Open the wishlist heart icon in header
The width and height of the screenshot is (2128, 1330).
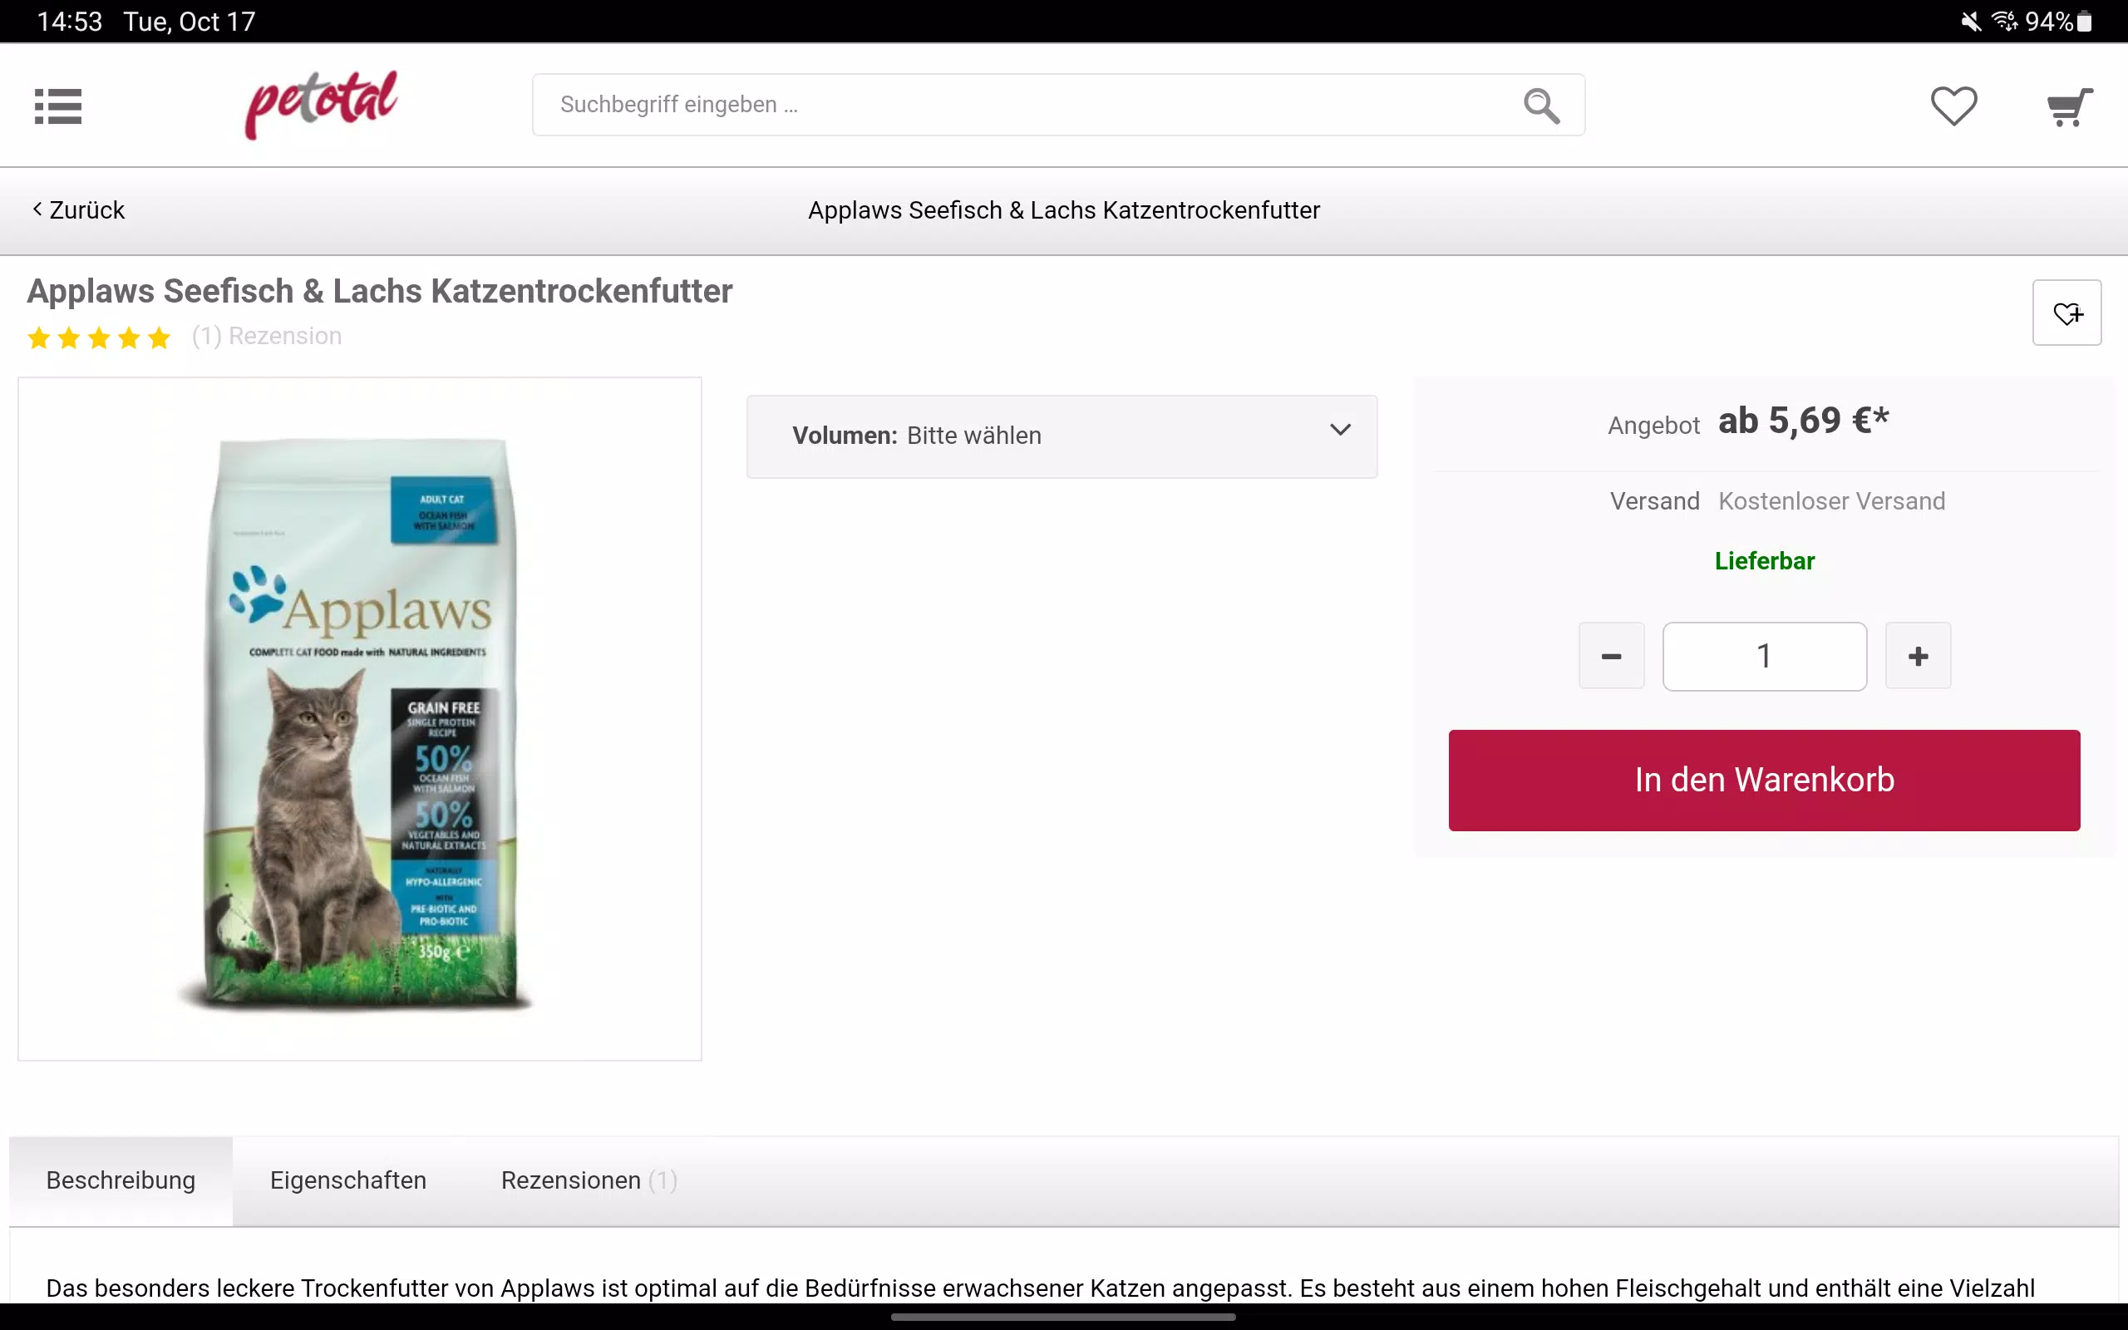point(1954,106)
